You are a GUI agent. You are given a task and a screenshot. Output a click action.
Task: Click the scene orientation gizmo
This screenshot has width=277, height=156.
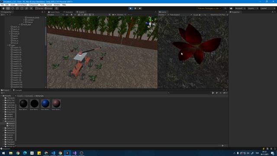(150, 23)
